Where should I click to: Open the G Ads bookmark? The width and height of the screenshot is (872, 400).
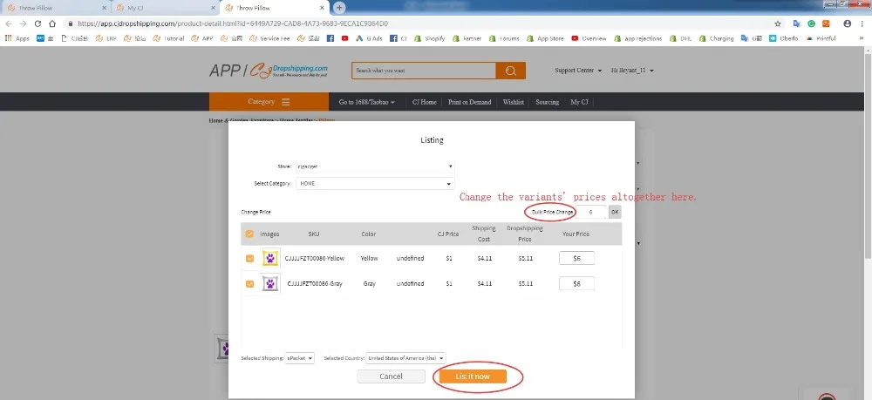[369, 38]
